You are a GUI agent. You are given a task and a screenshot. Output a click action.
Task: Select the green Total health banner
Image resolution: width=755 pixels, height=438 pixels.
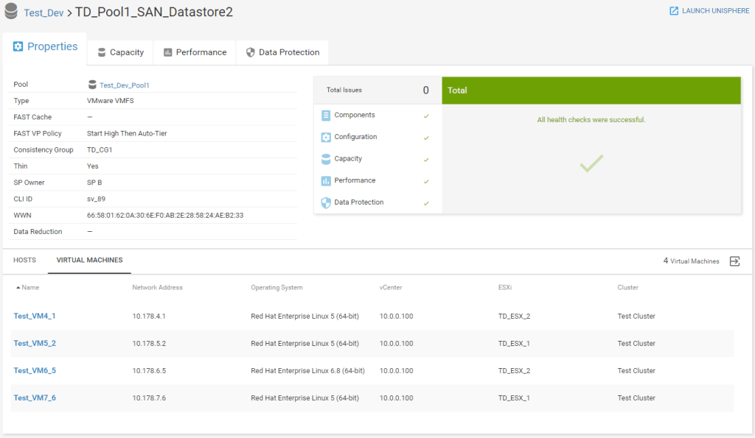click(x=591, y=91)
